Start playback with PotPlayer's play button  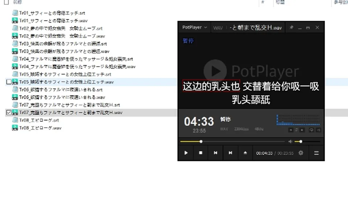click(x=186, y=153)
